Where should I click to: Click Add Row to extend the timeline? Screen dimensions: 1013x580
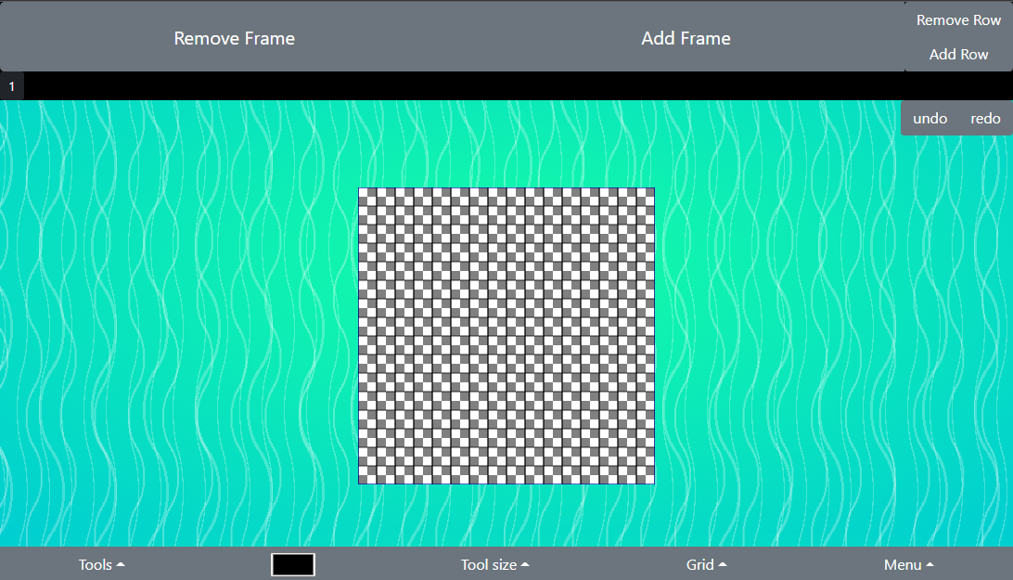tap(958, 54)
